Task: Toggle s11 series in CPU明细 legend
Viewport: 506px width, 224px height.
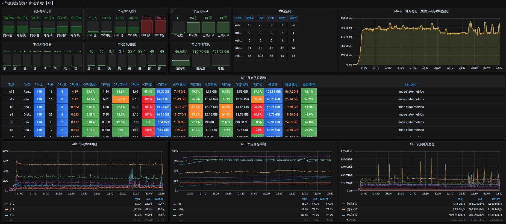Action: [x=12, y=210]
